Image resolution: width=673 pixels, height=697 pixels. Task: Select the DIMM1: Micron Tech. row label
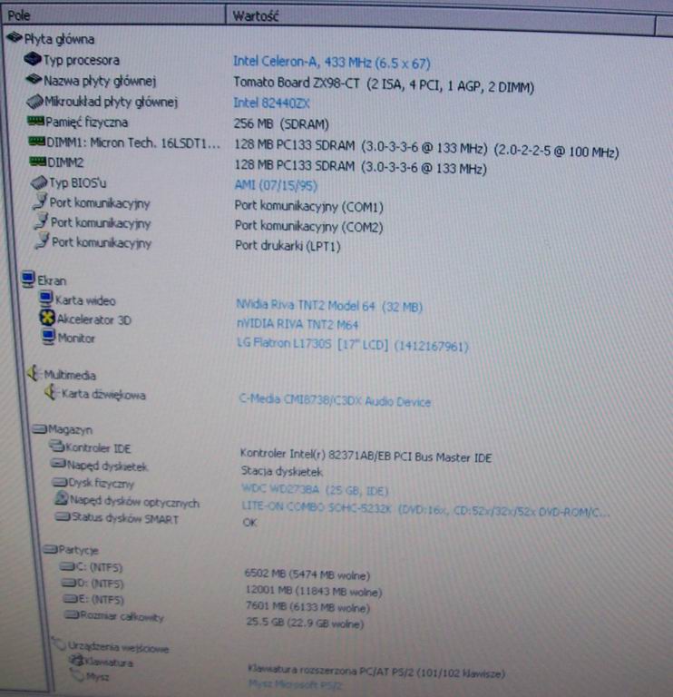133,142
